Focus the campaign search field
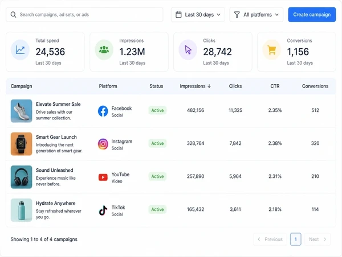342x257 pixels. [x=84, y=15]
